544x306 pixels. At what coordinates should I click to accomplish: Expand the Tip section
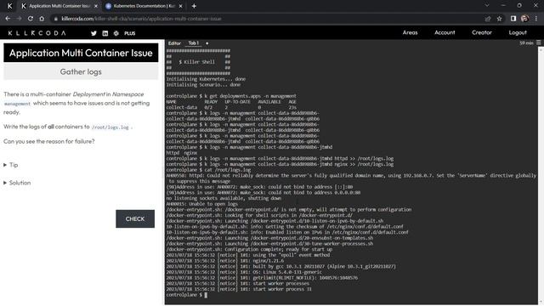[x=11, y=165]
